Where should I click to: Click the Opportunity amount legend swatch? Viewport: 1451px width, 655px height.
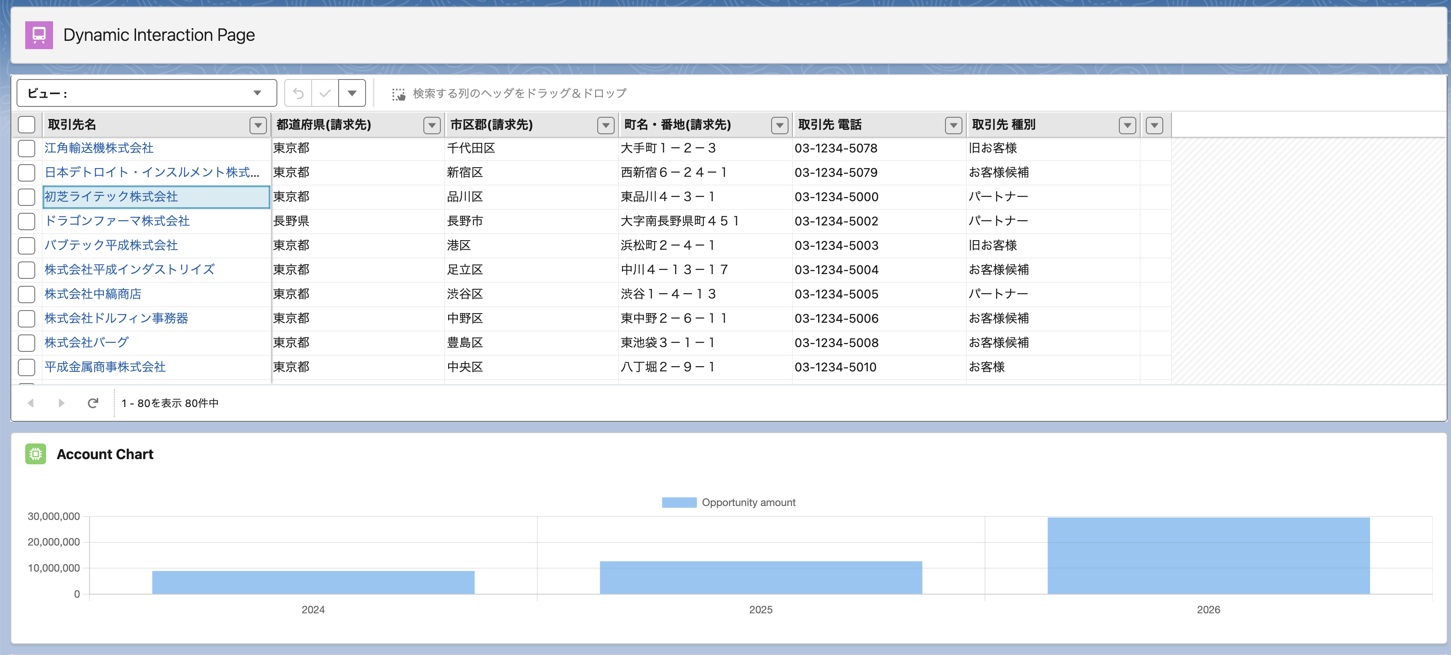click(x=679, y=503)
